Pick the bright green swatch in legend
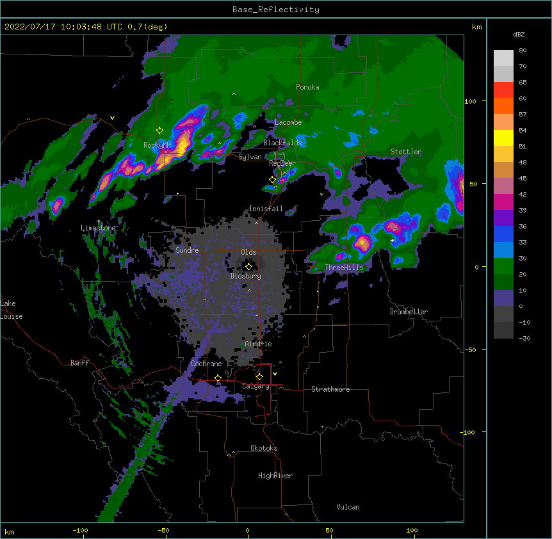Image resolution: width=552 pixels, height=539 pixels. pyautogui.click(x=503, y=266)
